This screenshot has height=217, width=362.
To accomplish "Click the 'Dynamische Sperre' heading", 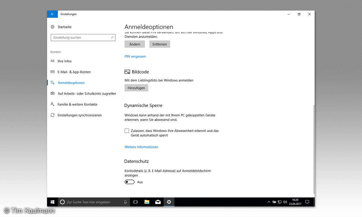I will pos(143,105).
